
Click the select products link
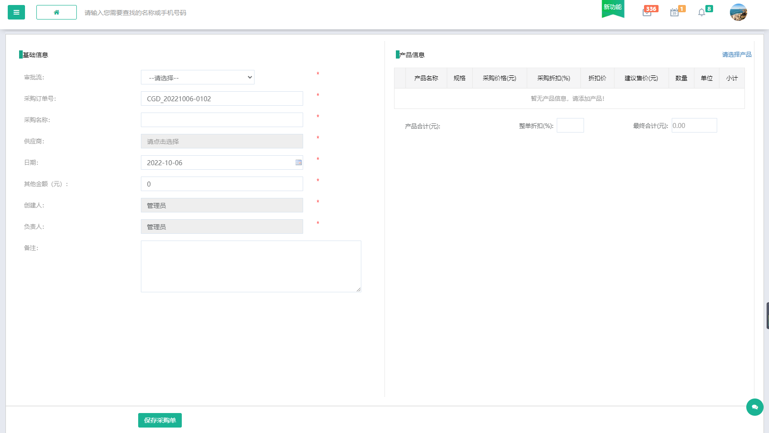736,54
